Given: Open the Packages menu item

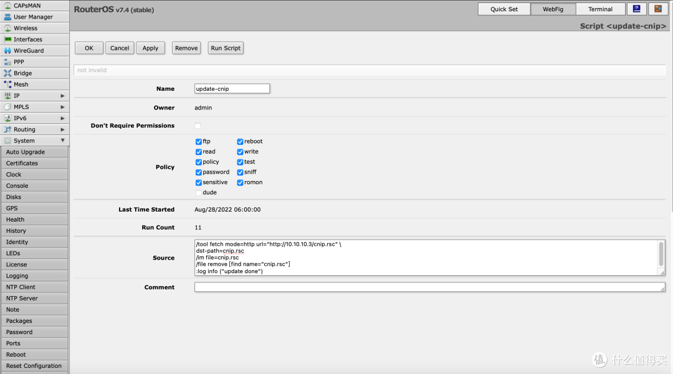Looking at the screenshot, I should [x=34, y=321].
